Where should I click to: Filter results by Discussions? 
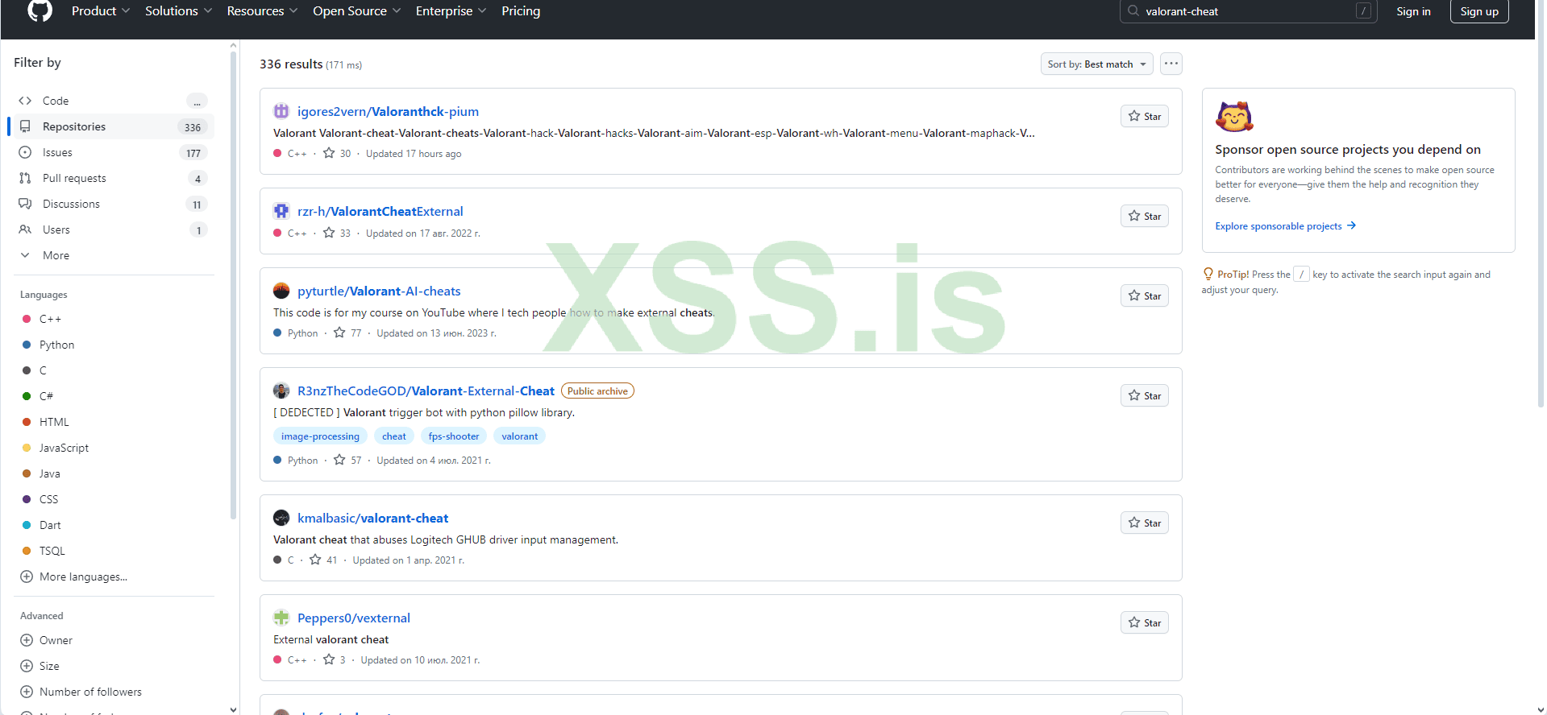pyautogui.click(x=112, y=204)
